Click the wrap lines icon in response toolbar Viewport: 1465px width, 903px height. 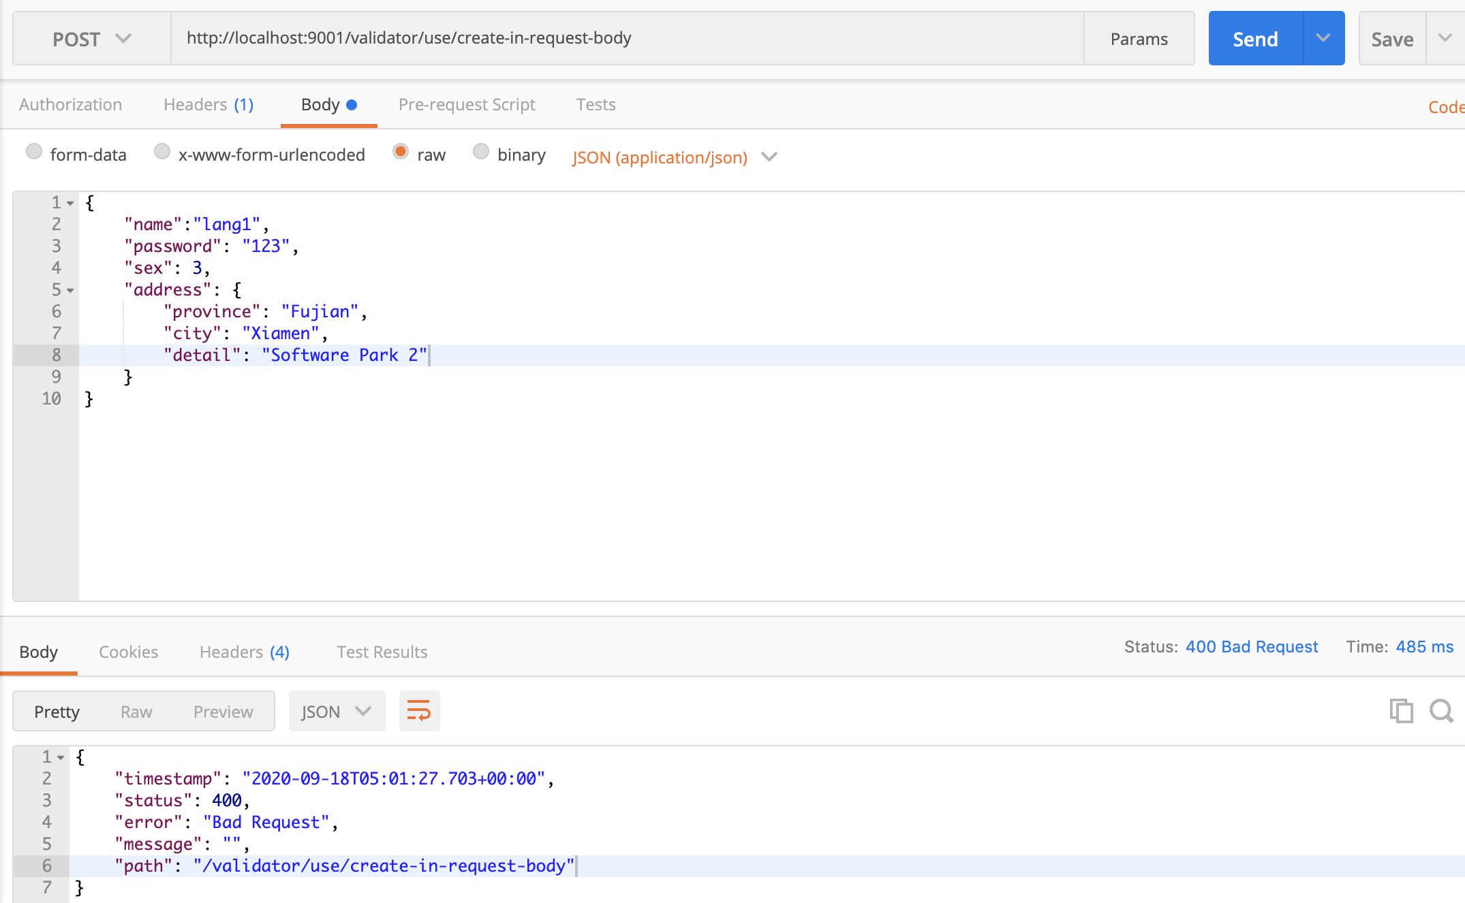pos(419,711)
